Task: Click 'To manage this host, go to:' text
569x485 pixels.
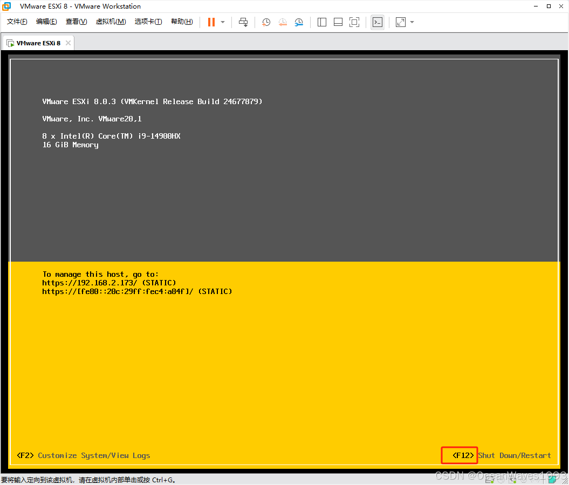Action: click(x=100, y=275)
